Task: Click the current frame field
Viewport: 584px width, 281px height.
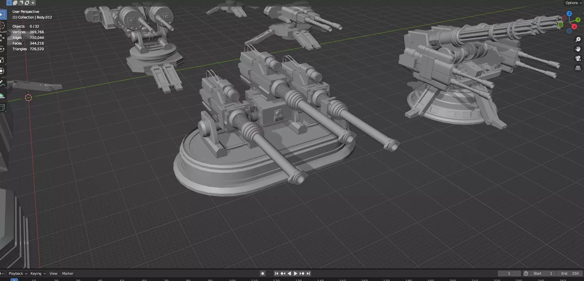Action: point(509,273)
